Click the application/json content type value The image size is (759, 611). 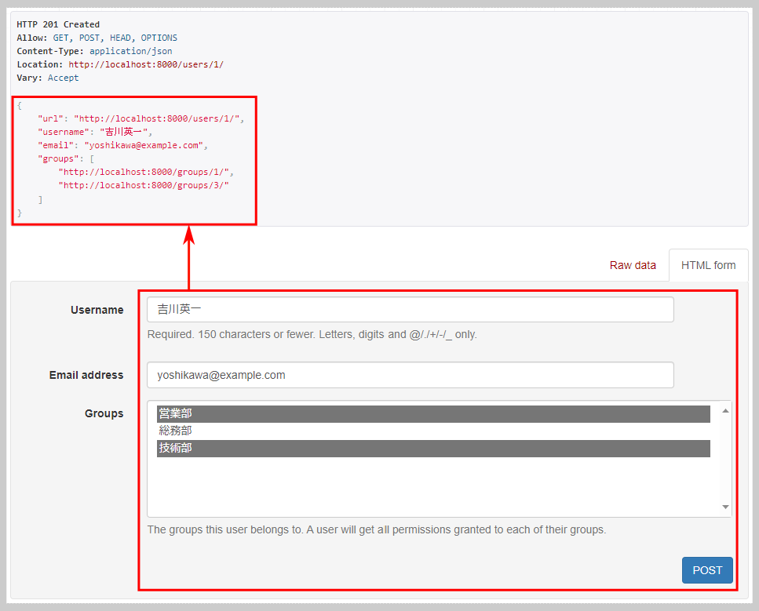click(x=131, y=51)
